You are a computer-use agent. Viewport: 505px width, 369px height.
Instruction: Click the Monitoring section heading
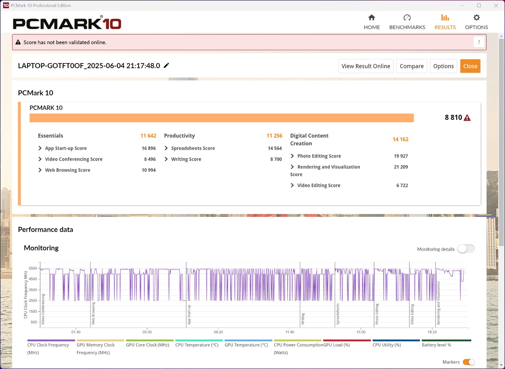tap(41, 248)
